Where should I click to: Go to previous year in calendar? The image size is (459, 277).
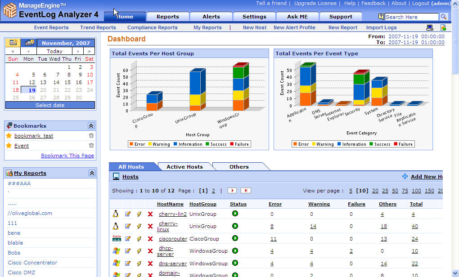click(13, 51)
